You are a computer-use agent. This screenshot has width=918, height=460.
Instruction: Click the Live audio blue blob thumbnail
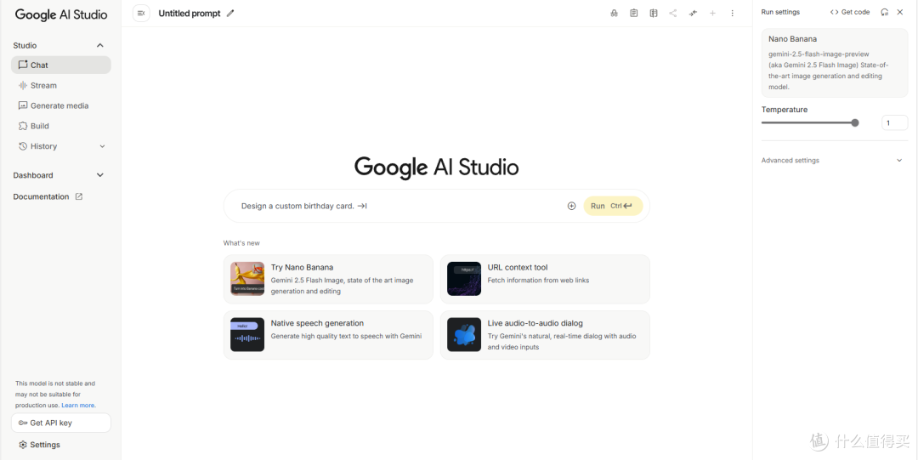coord(464,335)
